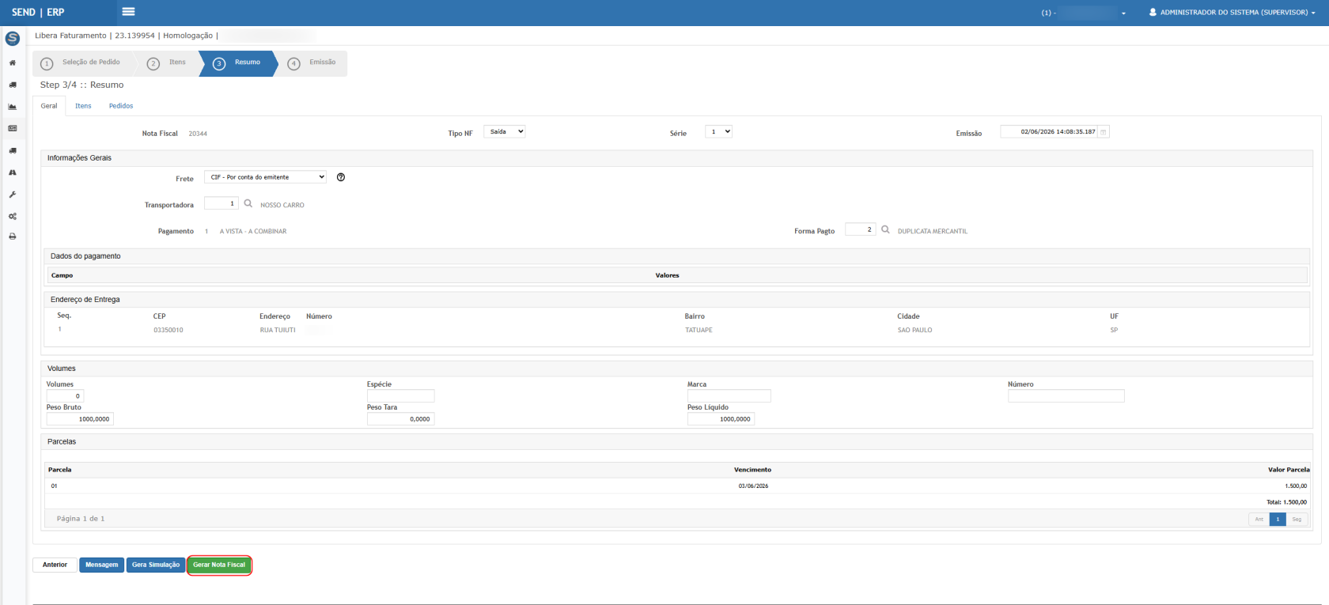The image size is (1329, 605).
Task: Click the Vencimento column header
Action: (x=752, y=470)
